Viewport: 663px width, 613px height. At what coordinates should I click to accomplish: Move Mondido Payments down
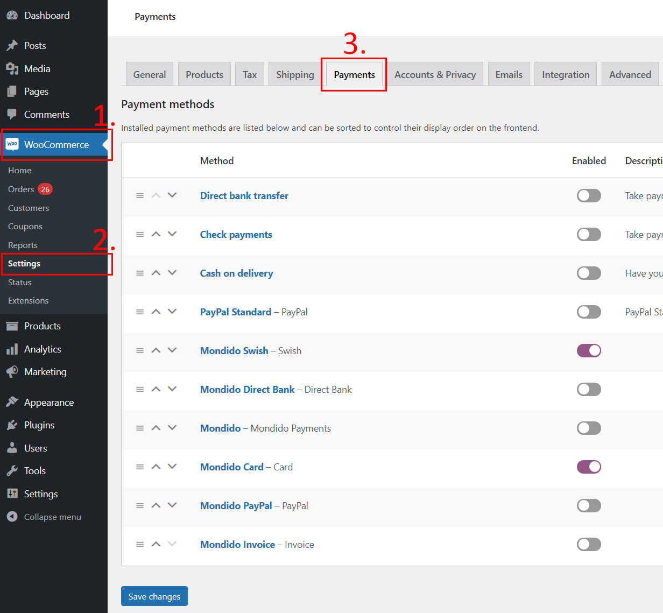point(172,427)
